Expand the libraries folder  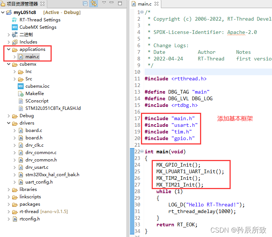pyautogui.click(x=9, y=190)
